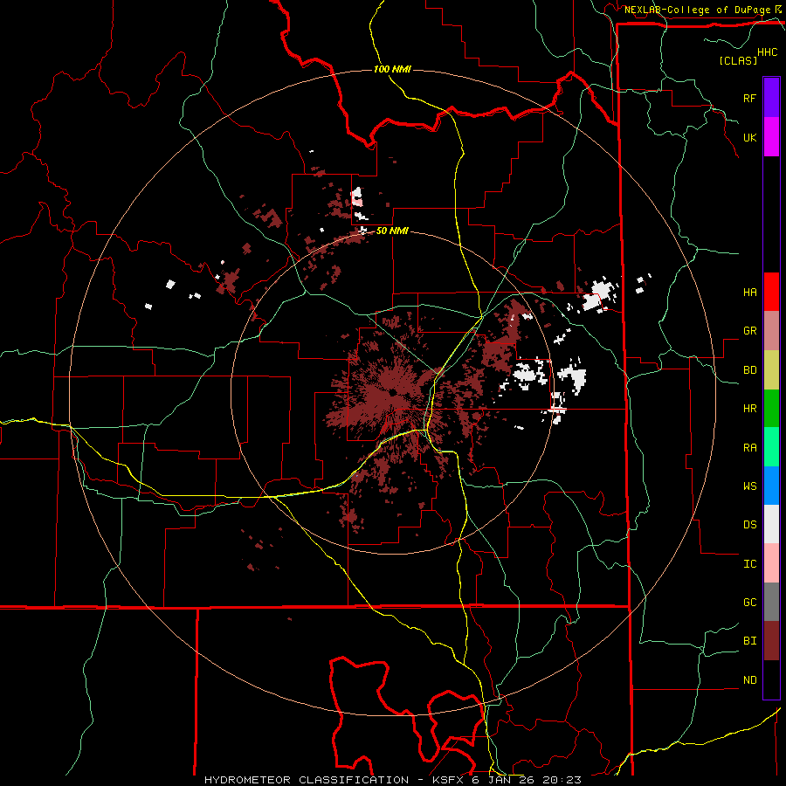The image size is (786, 786).
Task: Click the radar site center dot
Action: coord(392,392)
